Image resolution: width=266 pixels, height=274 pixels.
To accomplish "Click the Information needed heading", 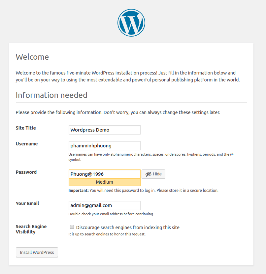I will [x=51, y=95].
